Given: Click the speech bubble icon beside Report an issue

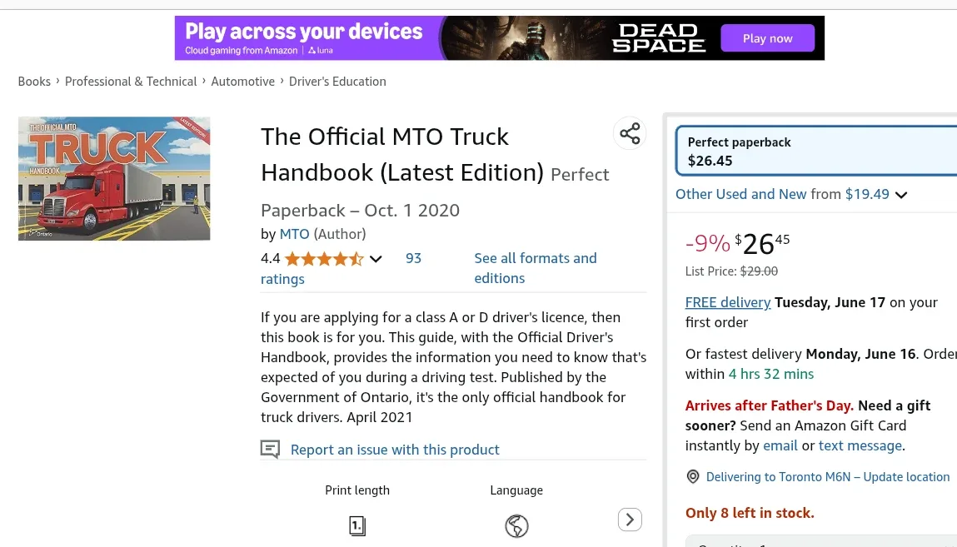Looking at the screenshot, I should 270,449.
